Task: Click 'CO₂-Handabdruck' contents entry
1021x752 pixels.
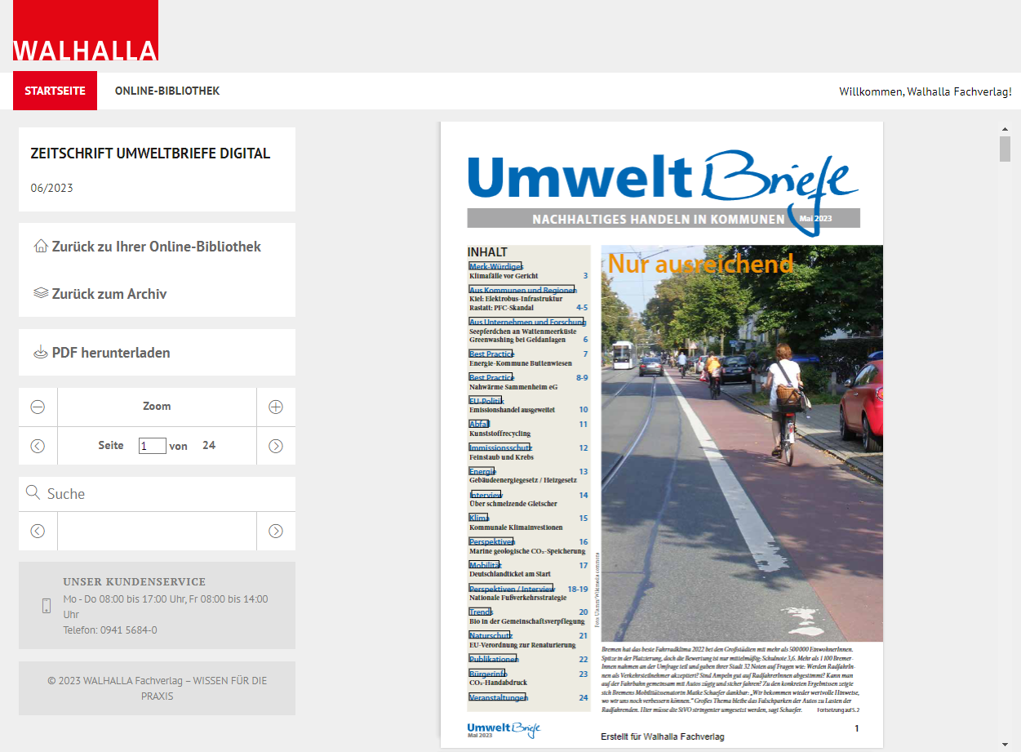Action: (x=498, y=683)
